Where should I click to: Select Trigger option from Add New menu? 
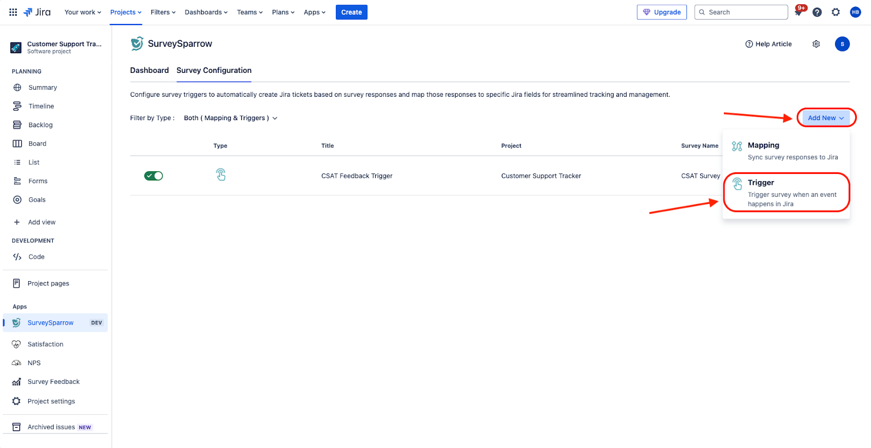787,192
